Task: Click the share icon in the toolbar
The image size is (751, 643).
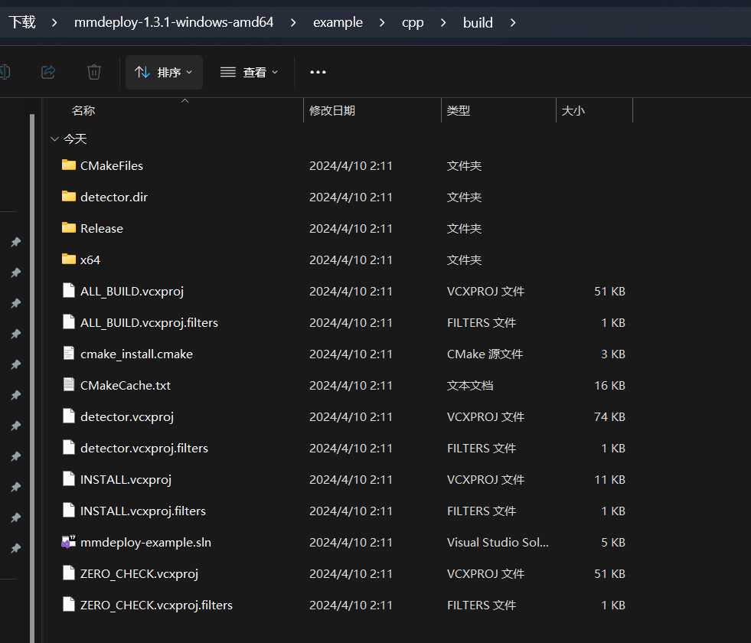Action: (47, 71)
